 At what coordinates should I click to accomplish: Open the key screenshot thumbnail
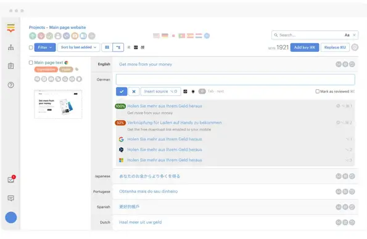(58, 104)
